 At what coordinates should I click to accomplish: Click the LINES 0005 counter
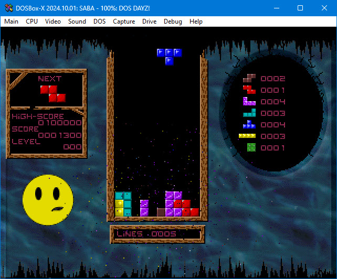[146, 234]
